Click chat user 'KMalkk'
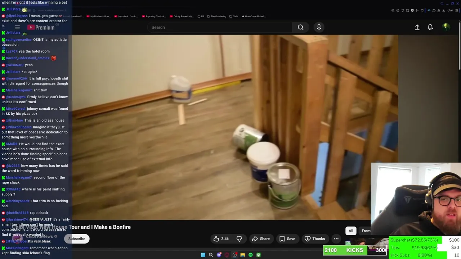This screenshot has width=461, height=259. [12, 144]
